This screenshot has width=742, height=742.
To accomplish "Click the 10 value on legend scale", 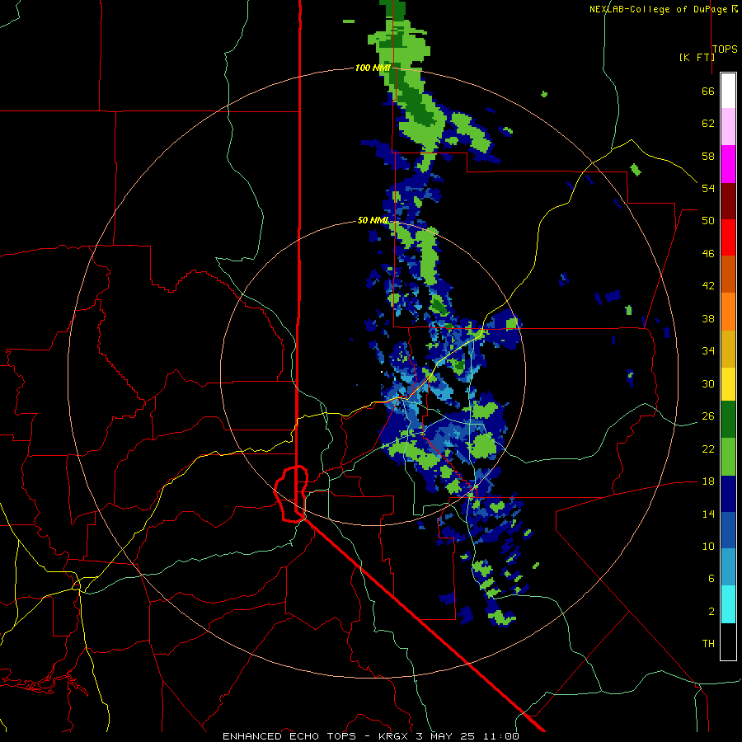I will (x=708, y=546).
